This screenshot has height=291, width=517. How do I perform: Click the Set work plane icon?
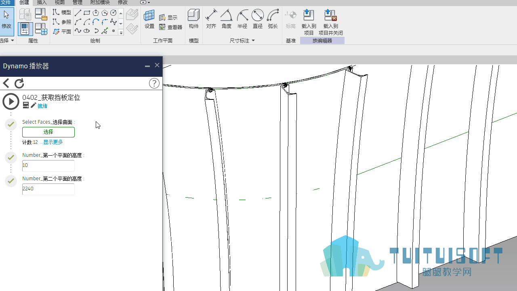pos(149,19)
